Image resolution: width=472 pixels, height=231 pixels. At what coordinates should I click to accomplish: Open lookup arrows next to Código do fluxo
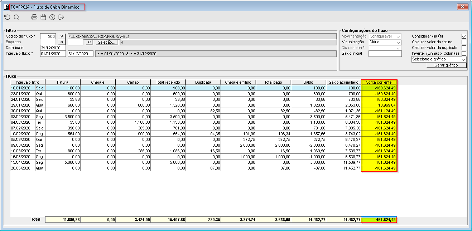click(62, 36)
